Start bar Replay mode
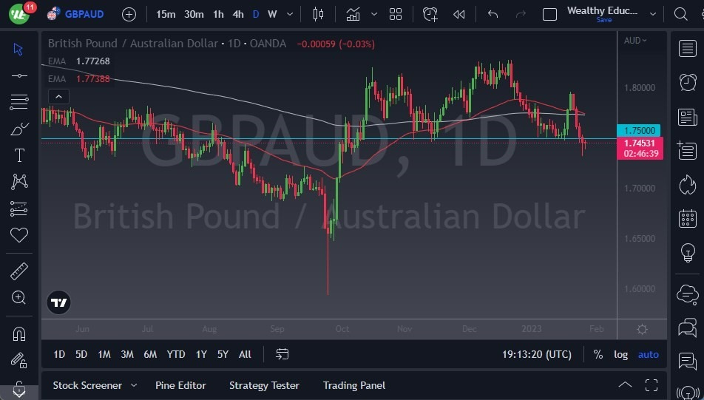 coord(458,14)
